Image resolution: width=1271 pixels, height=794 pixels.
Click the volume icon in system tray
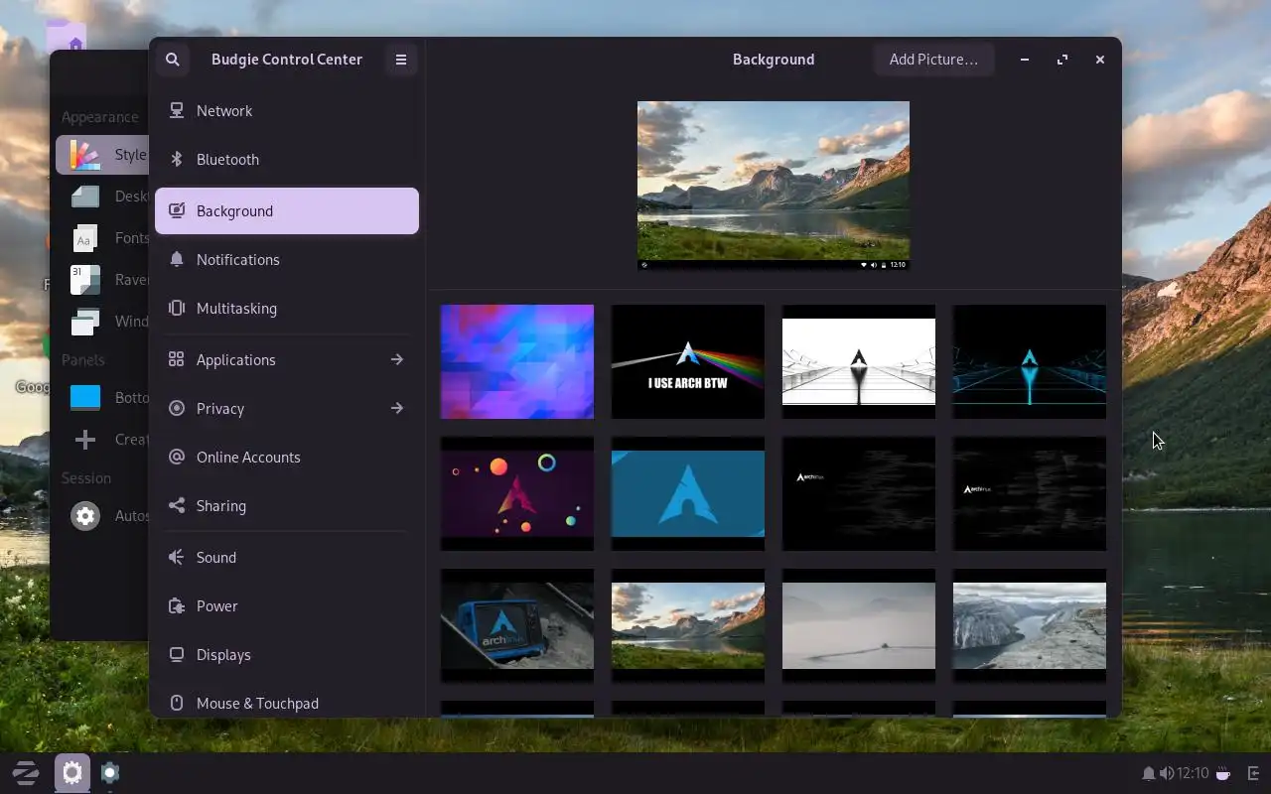(x=1166, y=773)
